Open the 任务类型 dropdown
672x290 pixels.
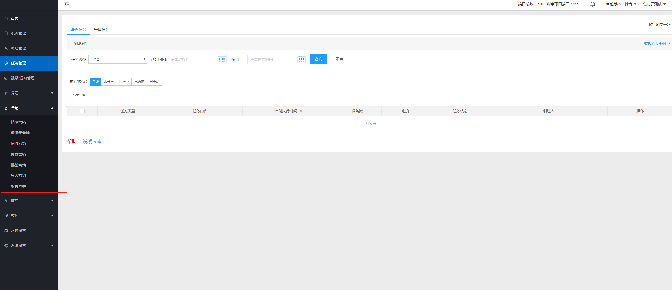[118, 59]
